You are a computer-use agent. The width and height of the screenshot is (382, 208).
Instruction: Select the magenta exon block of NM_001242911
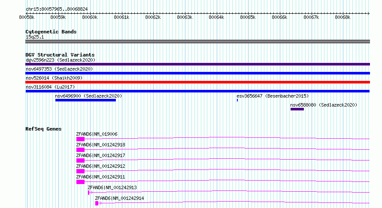(80, 182)
